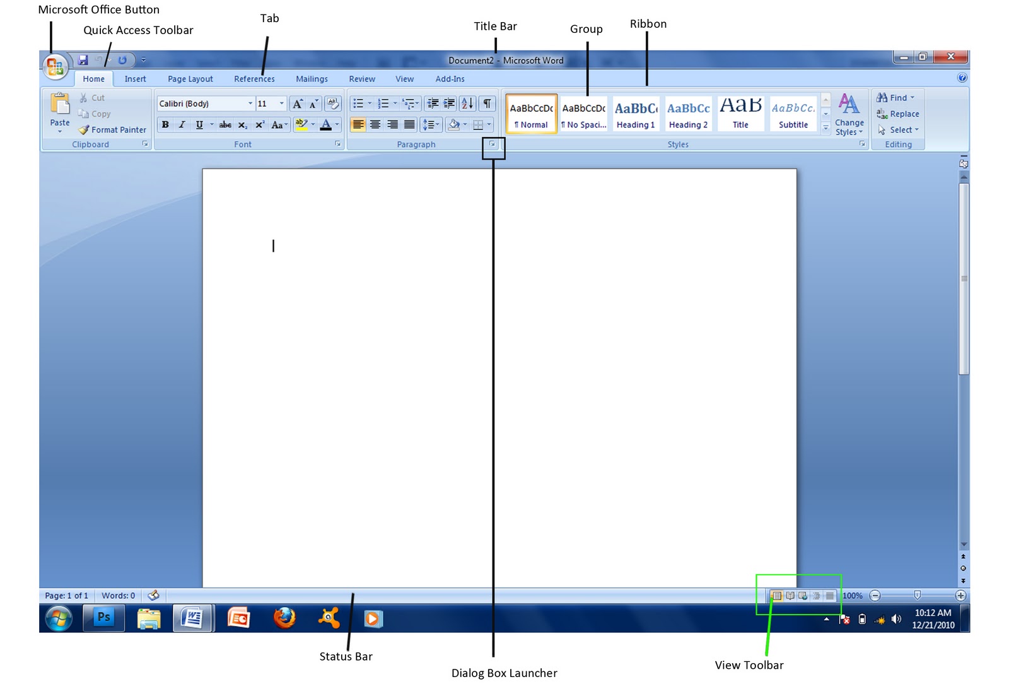Open the Calibri (Body) font dropdown
Viewport: 1009px width, 696px height.
250,103
